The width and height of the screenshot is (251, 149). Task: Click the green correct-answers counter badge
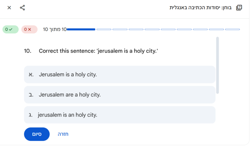[x=10, y=29]
